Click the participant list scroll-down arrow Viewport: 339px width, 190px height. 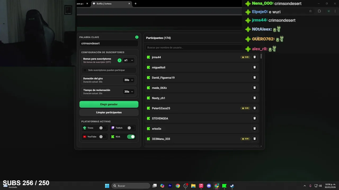[x=261, y=146]
